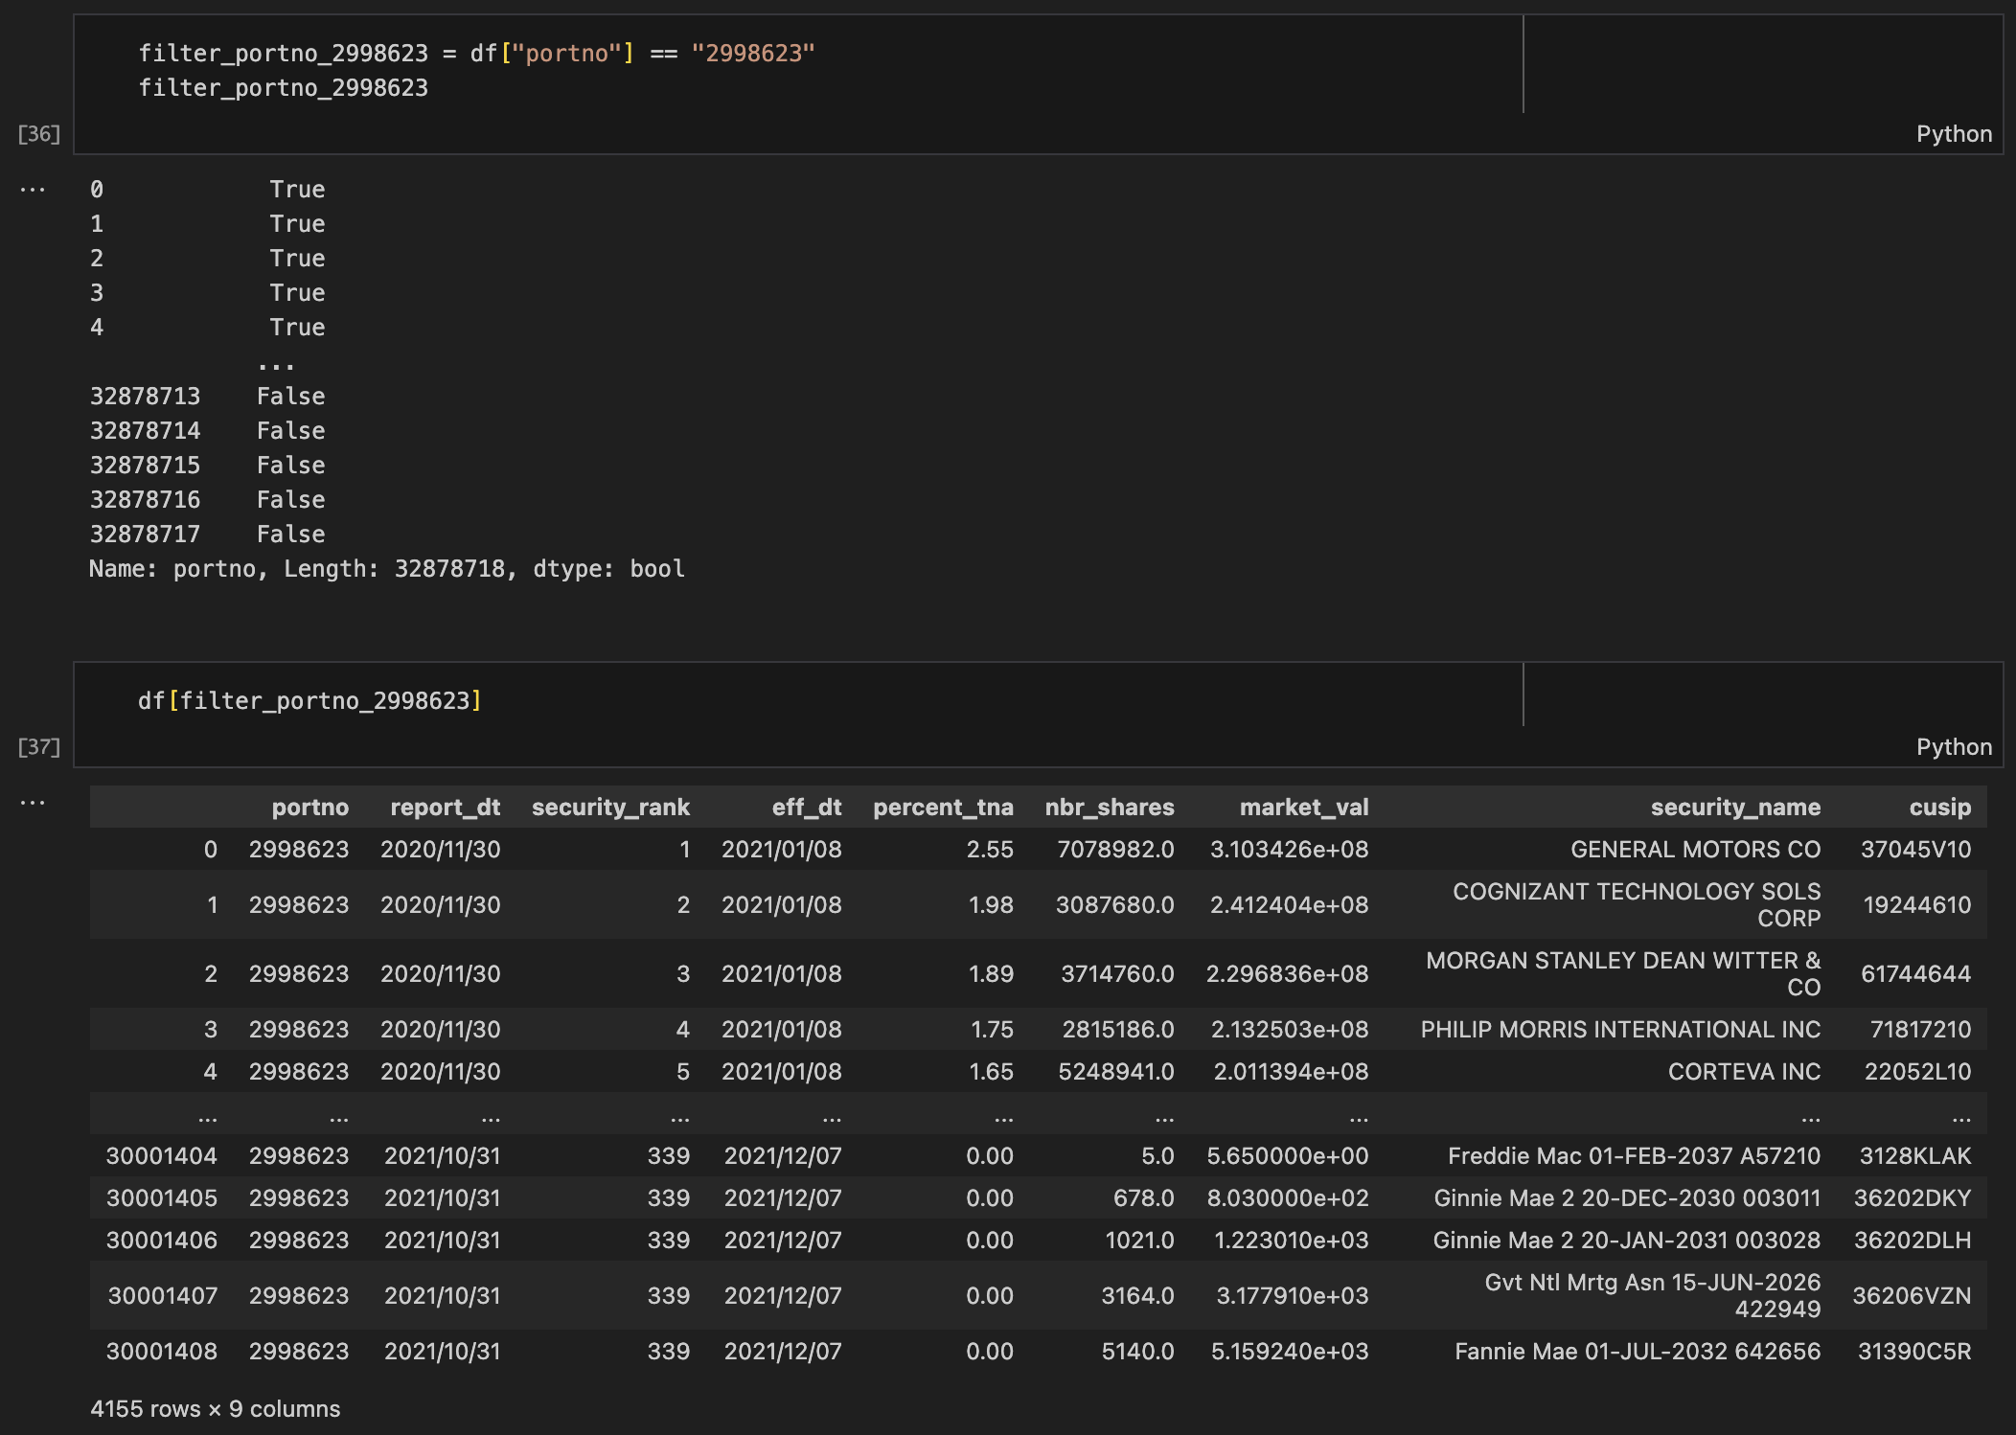Click cusip value 31390C5R
This screenshot has height=1435, width=2016.
(1914, 1352)
